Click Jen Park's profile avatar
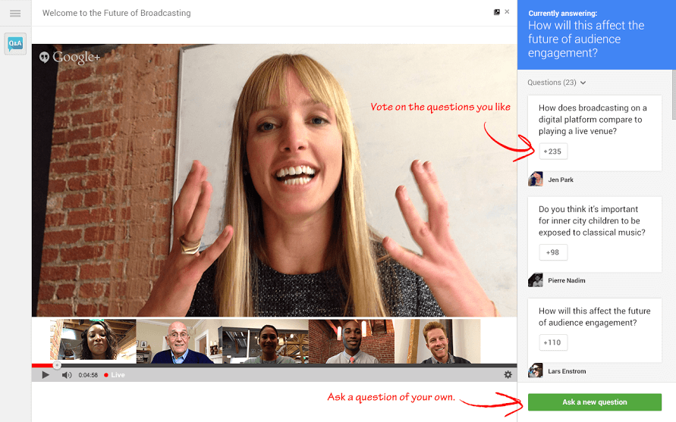676x422 pixels. coord(536,180)
